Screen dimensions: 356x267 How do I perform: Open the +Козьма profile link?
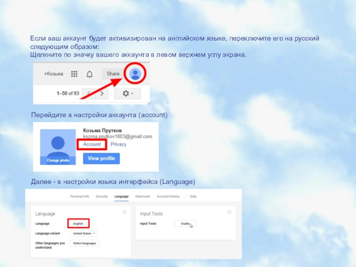[53, 74]
